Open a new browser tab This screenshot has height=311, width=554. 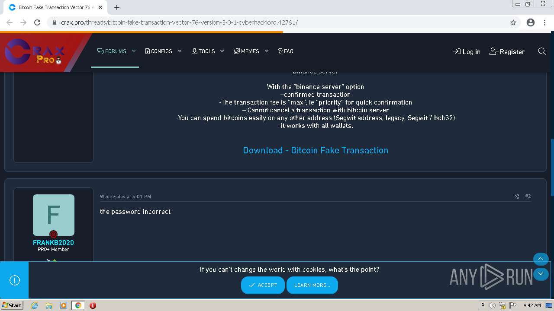(117, 7)
